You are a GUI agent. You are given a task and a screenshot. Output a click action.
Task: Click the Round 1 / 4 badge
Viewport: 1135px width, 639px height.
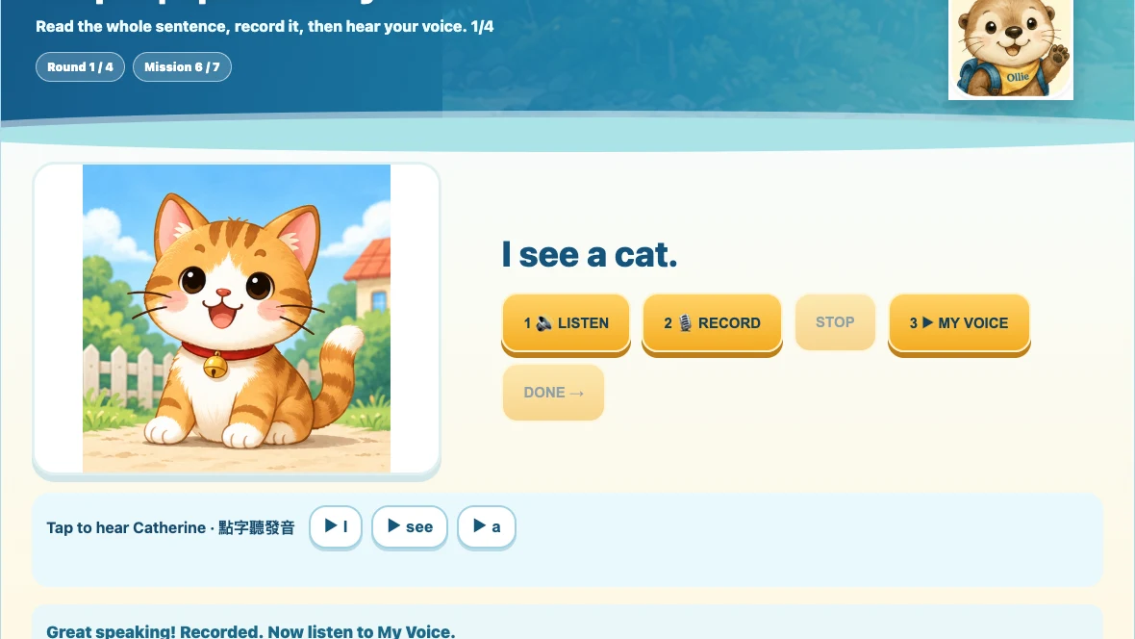[81, 66]
